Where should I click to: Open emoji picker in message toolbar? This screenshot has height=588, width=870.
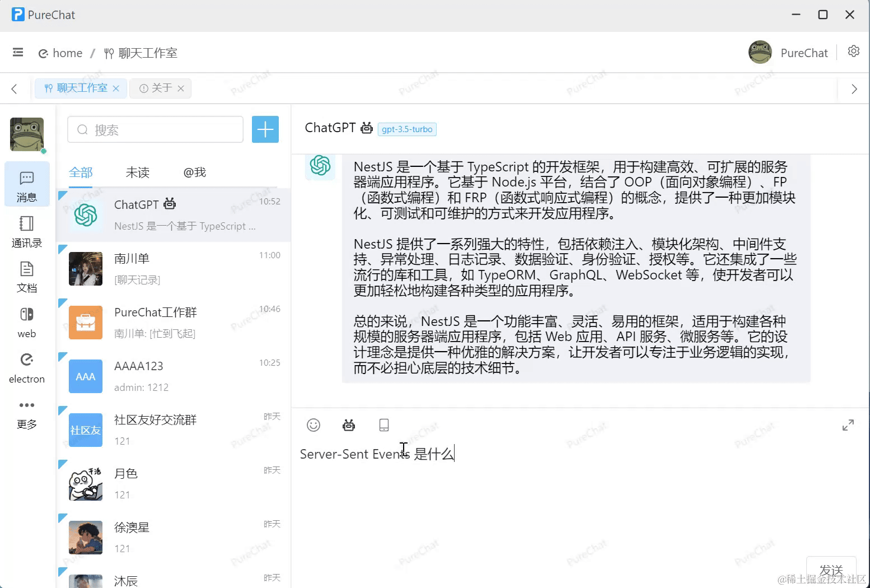[314, 425]
